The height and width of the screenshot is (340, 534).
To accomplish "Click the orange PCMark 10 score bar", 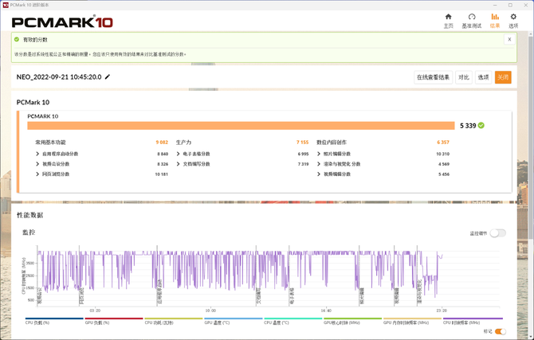I will point(239,125).
